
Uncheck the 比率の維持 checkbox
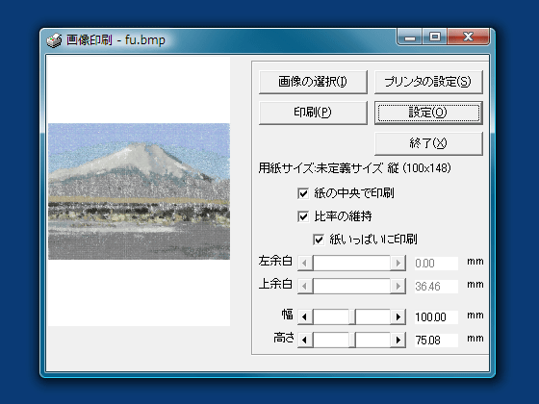pos(303,216)
